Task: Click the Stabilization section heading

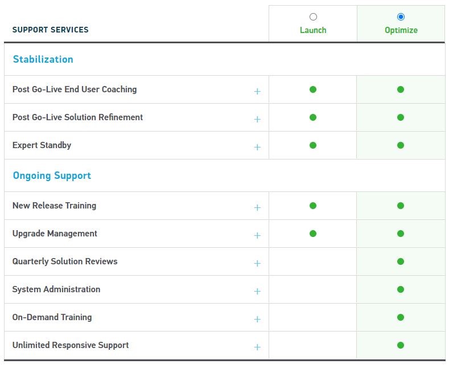Action: (43, 59)
